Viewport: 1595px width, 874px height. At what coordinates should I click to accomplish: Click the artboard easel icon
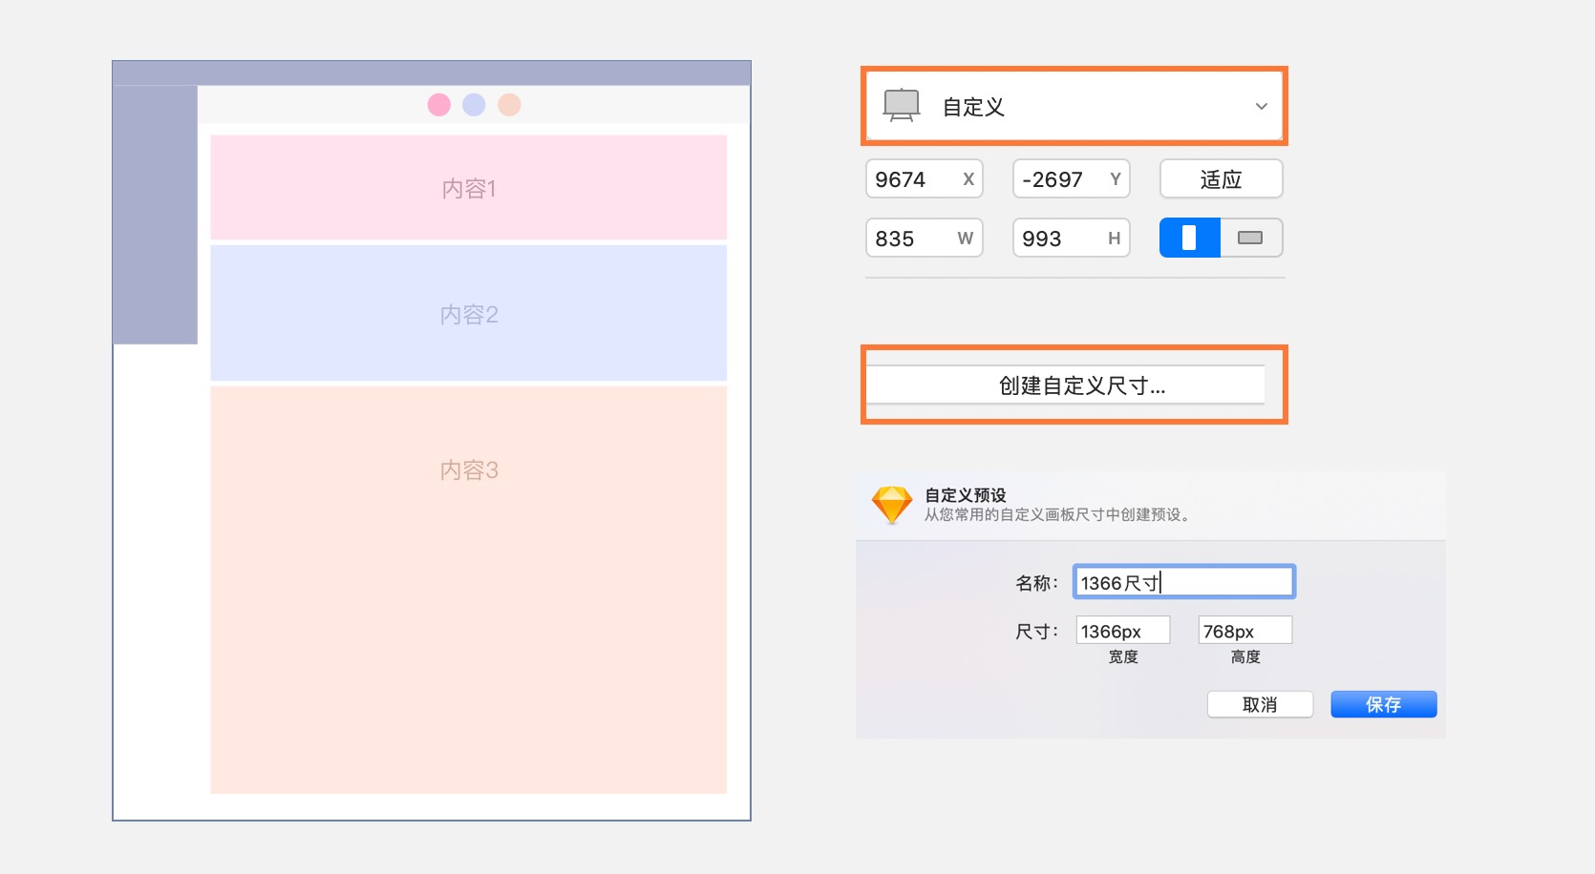coord(901,106)
